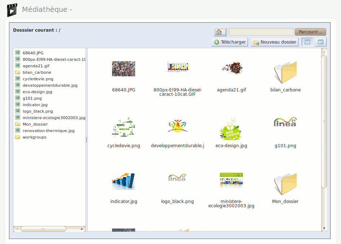Click the Mon_dossier folder icon in the tree
Image resolution: width=341 pixels, height=244 pixels.
(x=18, y=124)
